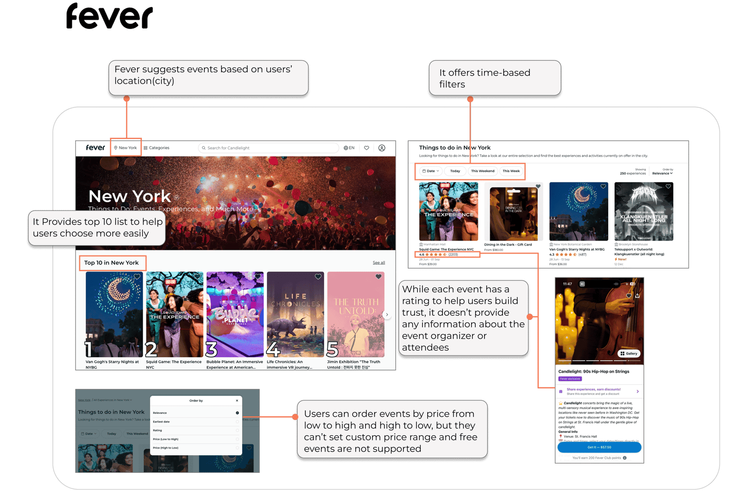Favorite the Van Gogh's Starry Nights Top 10 card
Image resolution: width=748 pixels, height=491 pixels.
pos(137,277)
